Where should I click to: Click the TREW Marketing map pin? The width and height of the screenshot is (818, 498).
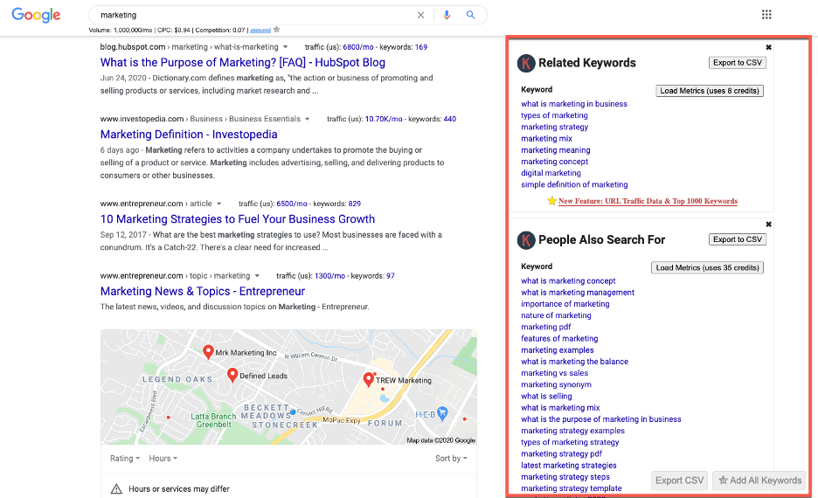point(369,379)
